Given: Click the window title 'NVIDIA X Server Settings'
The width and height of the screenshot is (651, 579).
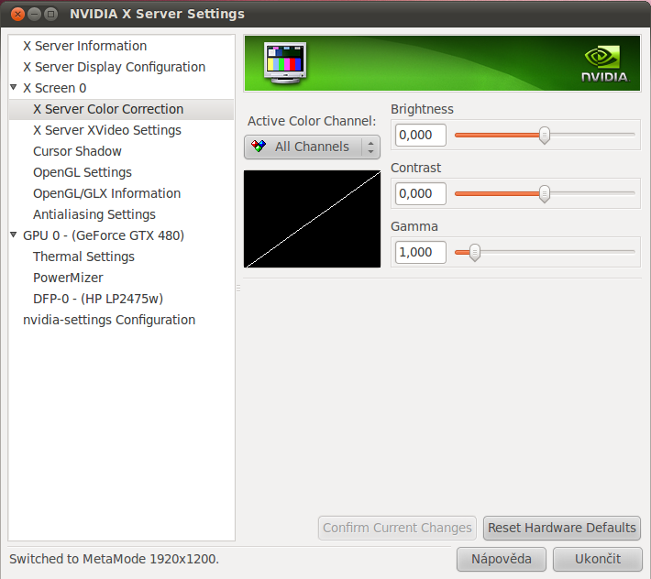Looking at the screenshot, I should pyautogui.click(x=158, y=14).
